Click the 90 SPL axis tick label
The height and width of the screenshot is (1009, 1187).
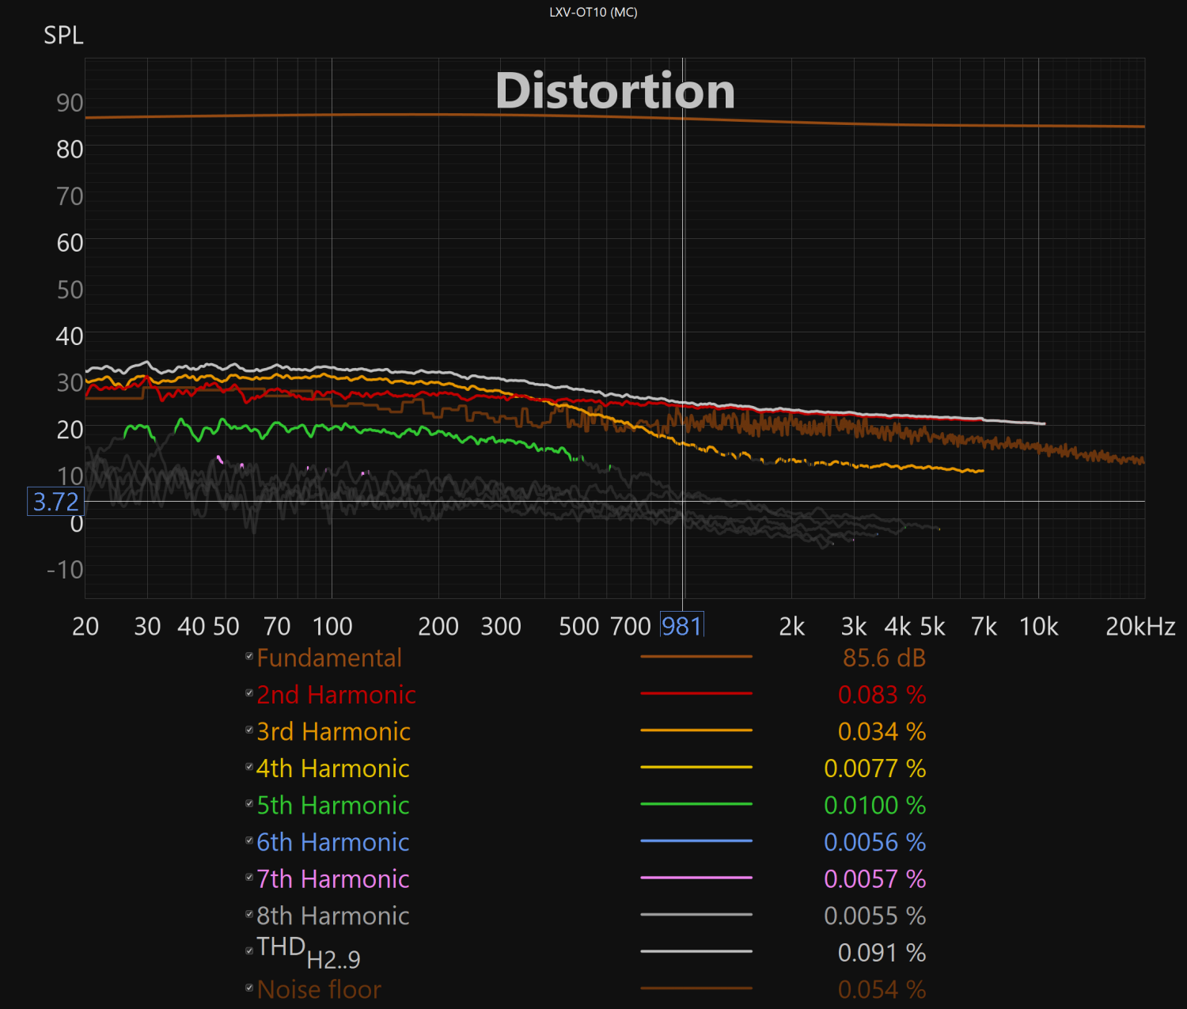click(70, 103)
